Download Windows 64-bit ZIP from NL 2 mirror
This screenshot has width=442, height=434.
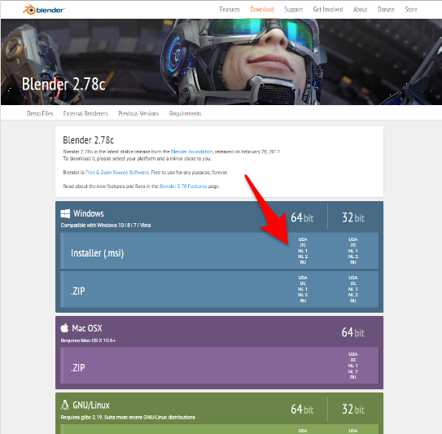click(x=303, y=295)
